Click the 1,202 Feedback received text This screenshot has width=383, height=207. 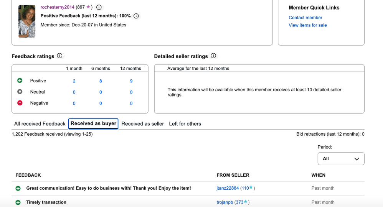pyautogui.click(x=52, y=134)
